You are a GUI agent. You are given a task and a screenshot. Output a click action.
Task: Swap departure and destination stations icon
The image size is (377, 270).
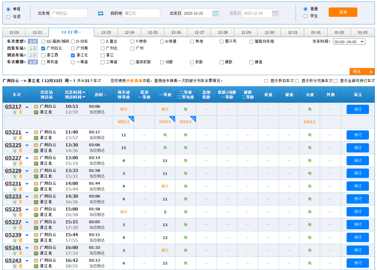tap(101, 13)
